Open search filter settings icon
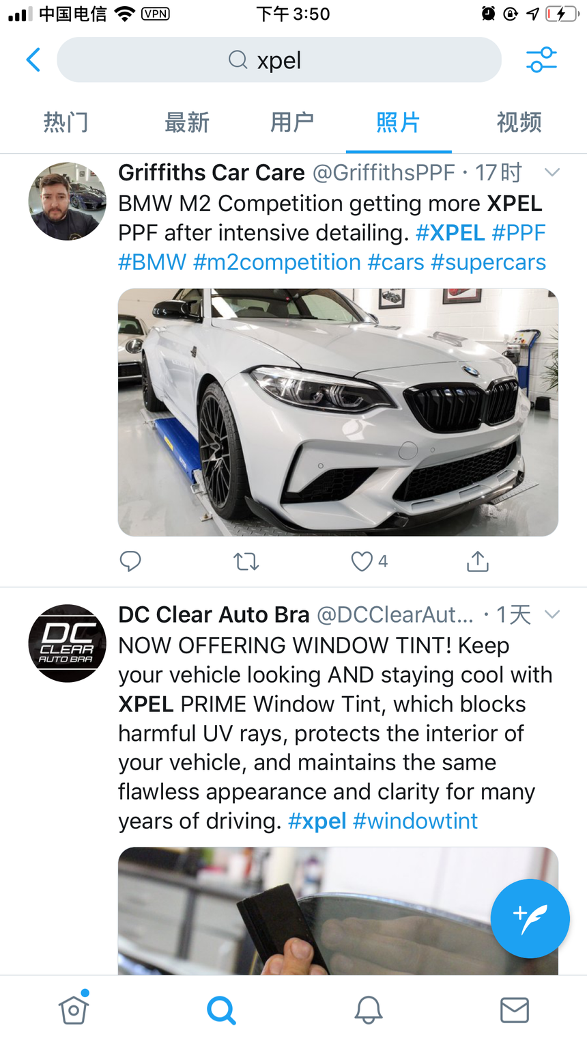Image resolution: width=587 pixels, height=1045 pixels. click(541, 60)
